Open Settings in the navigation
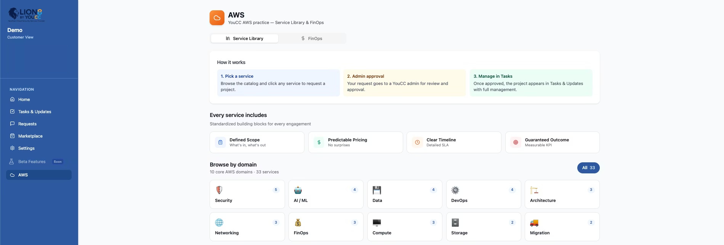The width and height of the screenshot is (724, 245). click(39, 148)
